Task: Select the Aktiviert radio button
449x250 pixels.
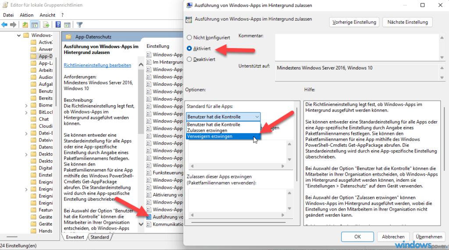Action: [189, 48]
